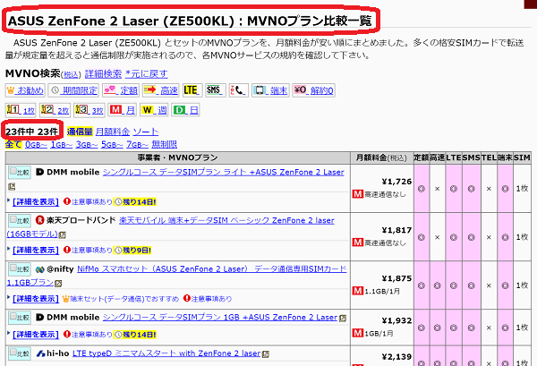Filter plans by 1GB~
The width and height of the screenshot is (537, 366).
pos(61,144)
